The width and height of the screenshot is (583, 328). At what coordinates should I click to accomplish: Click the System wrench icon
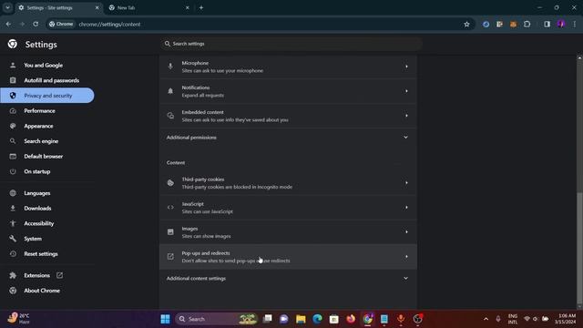13,239
